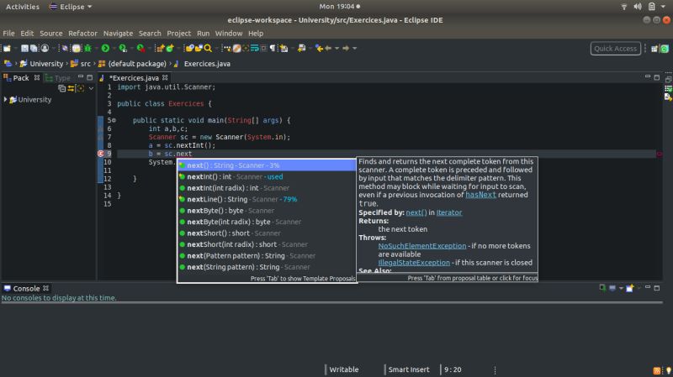673x377 pixels.
Task: Click the Debug bug icon in the toolbar
Action: (87, 49)
